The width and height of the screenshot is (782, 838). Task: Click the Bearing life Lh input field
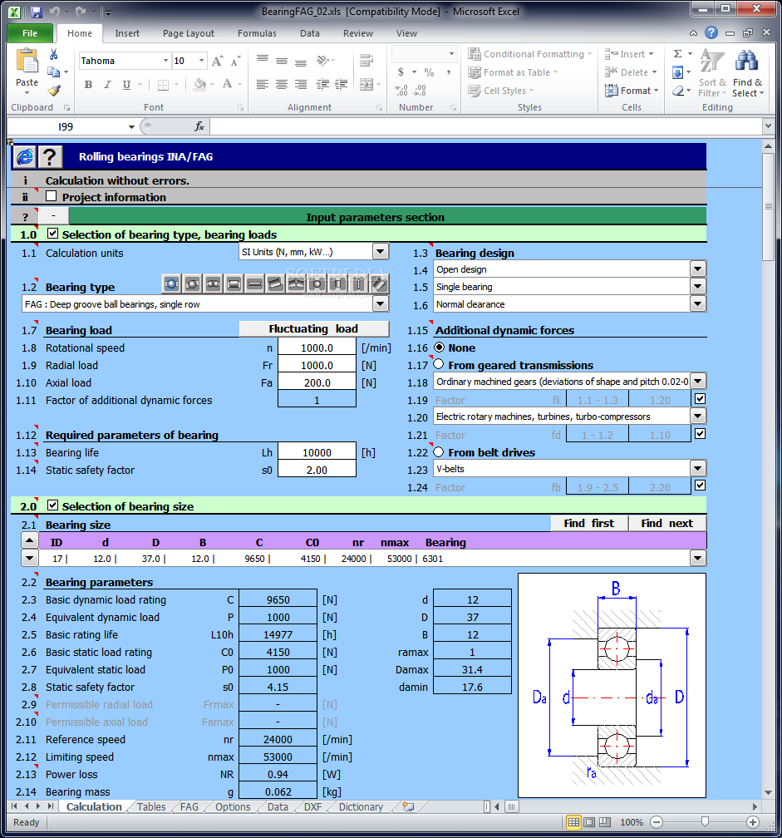[x=317, y=452]
